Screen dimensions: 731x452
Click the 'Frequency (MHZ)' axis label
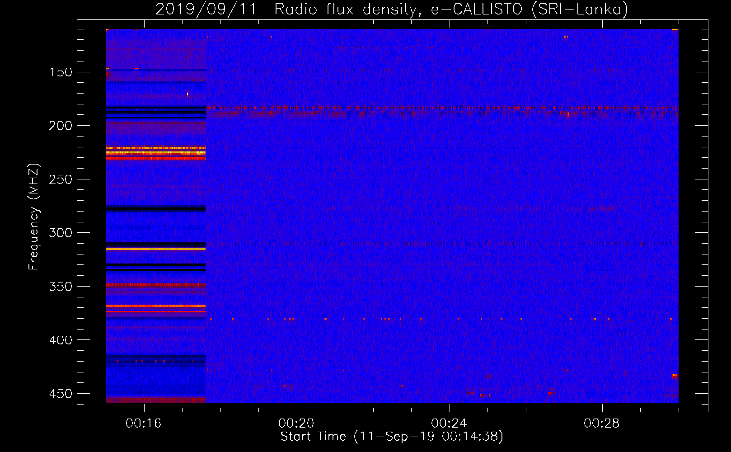tap(34, 217)
